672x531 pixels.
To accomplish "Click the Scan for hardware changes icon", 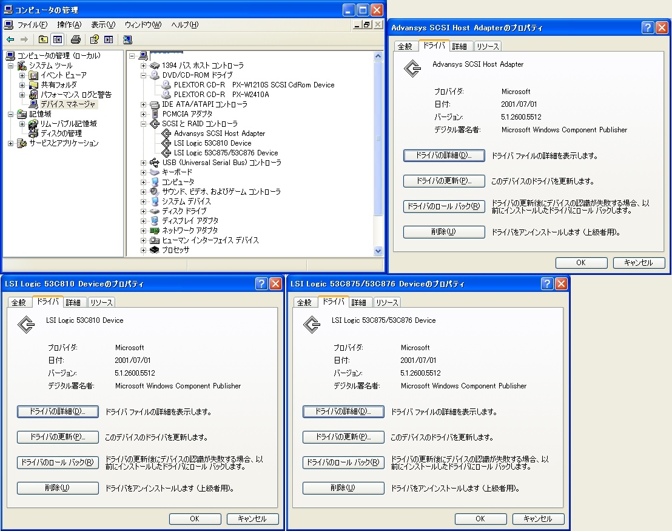I will point(127,39).
